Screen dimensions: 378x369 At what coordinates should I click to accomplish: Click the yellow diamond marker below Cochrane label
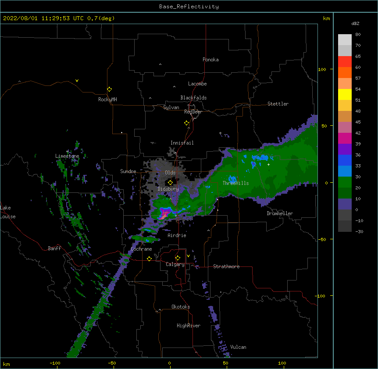[x=149, y=259]
